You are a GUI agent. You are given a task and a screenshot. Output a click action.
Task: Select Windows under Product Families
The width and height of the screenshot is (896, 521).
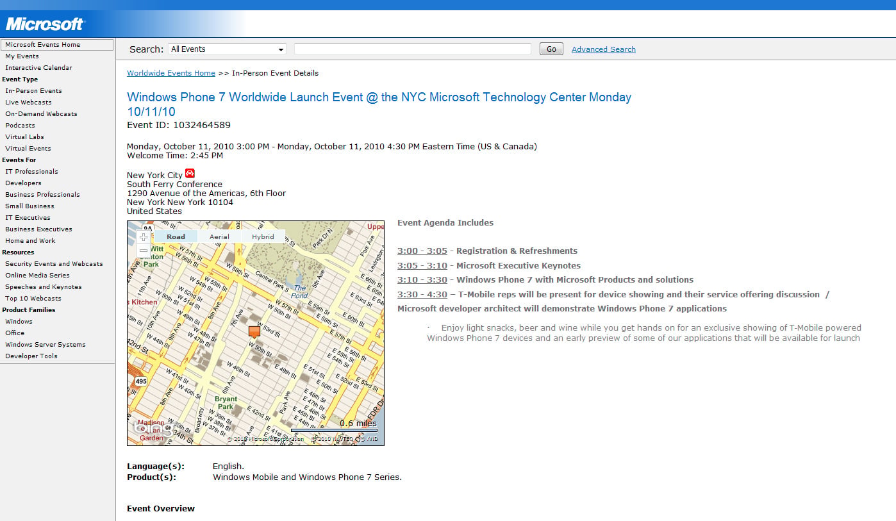(19, 322)
